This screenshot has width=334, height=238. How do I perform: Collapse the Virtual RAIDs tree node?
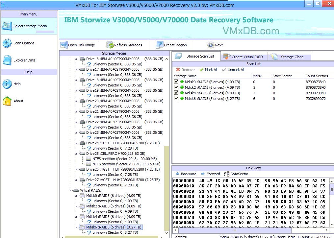point(70,191)
